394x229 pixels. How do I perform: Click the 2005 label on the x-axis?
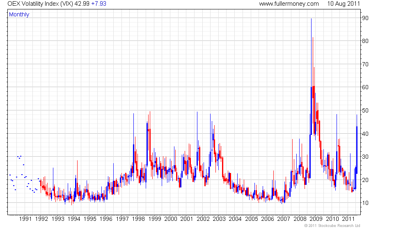[x=252, y=219]
